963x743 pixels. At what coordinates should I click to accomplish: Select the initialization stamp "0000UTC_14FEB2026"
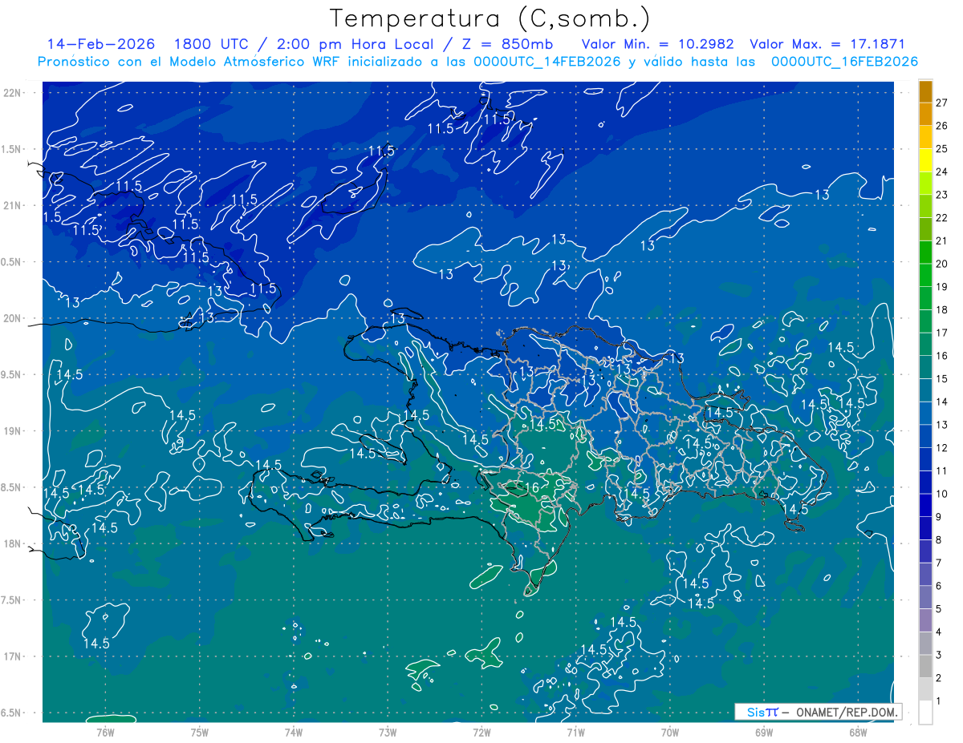click(547, 62)
